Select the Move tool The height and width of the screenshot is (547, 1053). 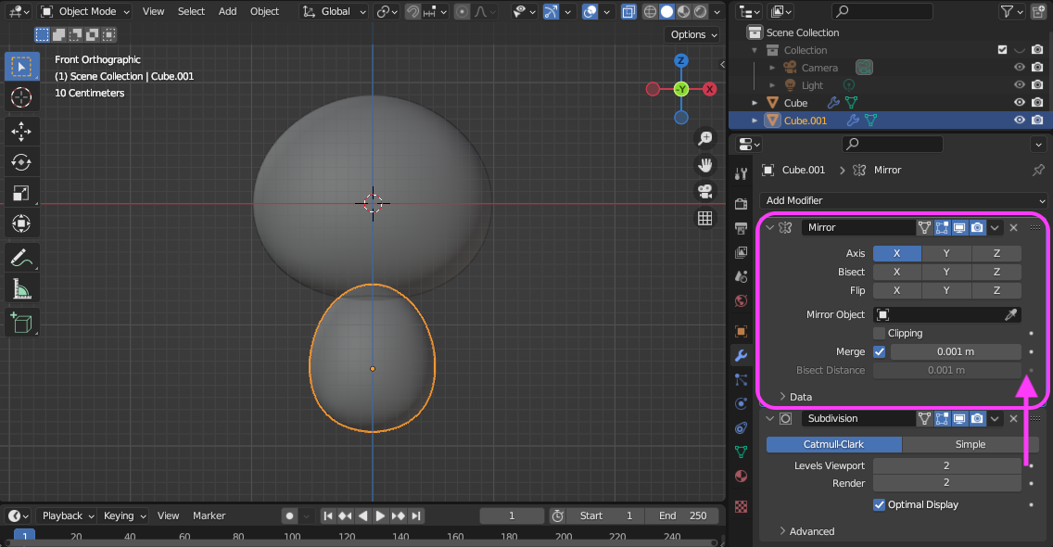[20, 131]
